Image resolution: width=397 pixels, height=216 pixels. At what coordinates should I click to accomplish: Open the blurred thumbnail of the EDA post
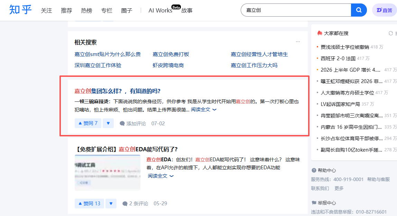coord(107,173)
